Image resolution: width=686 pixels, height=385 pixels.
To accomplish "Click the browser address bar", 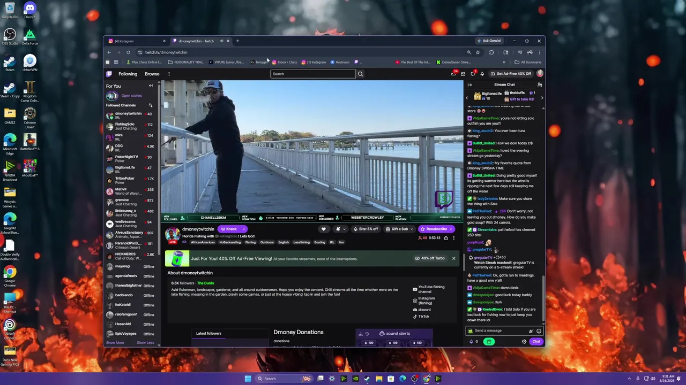I will (x=300, y=52).
